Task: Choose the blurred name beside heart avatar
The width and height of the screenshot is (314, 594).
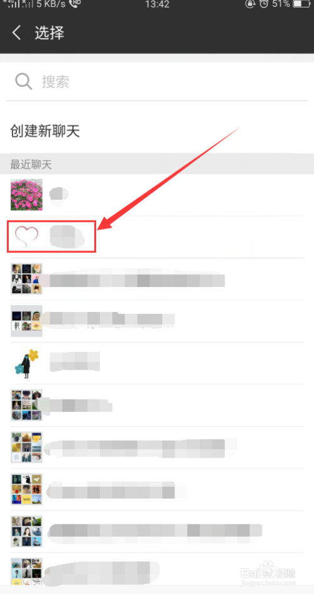Action: 67,237
